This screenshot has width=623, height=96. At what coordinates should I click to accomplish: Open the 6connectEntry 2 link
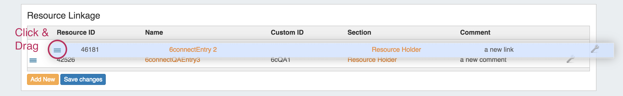coord(193,50)
